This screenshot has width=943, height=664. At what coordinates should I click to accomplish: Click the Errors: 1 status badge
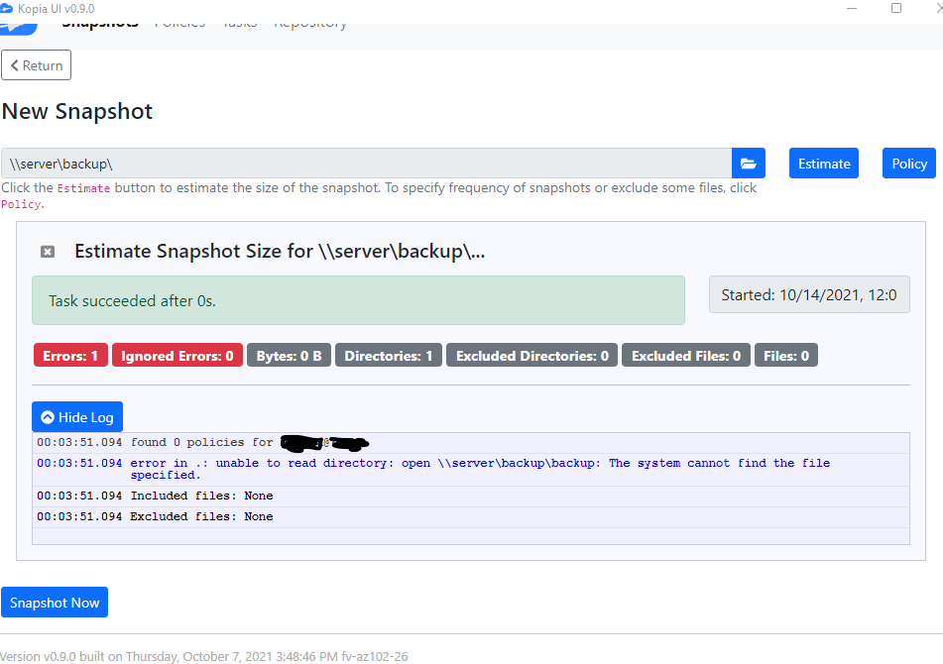click(x=69, y=355)
